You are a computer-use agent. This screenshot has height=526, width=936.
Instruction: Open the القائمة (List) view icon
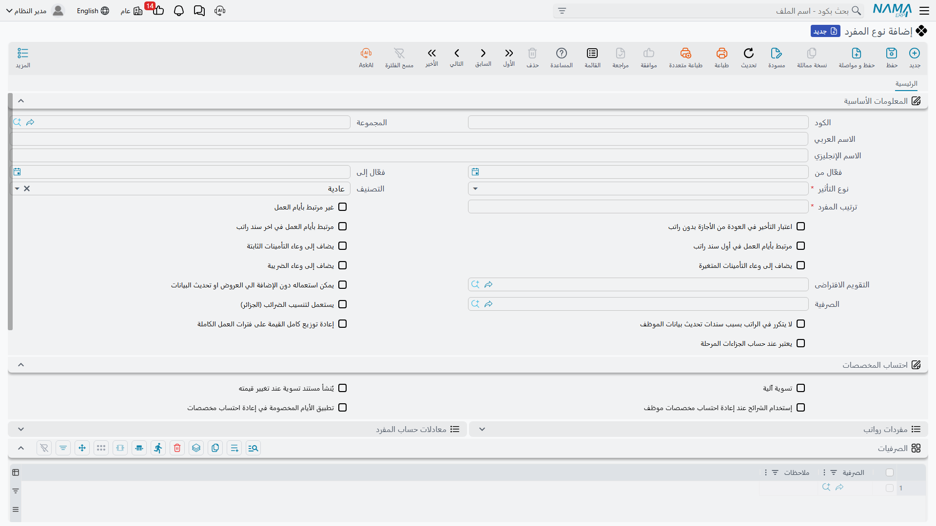[x=592, y=53]
